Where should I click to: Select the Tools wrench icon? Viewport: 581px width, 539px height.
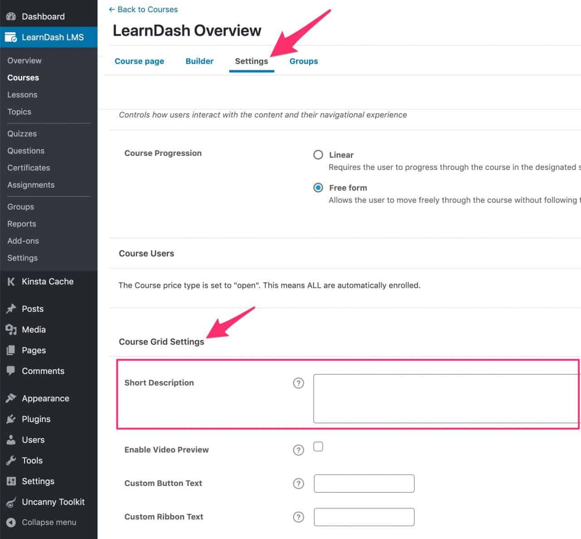pos(11,460)
